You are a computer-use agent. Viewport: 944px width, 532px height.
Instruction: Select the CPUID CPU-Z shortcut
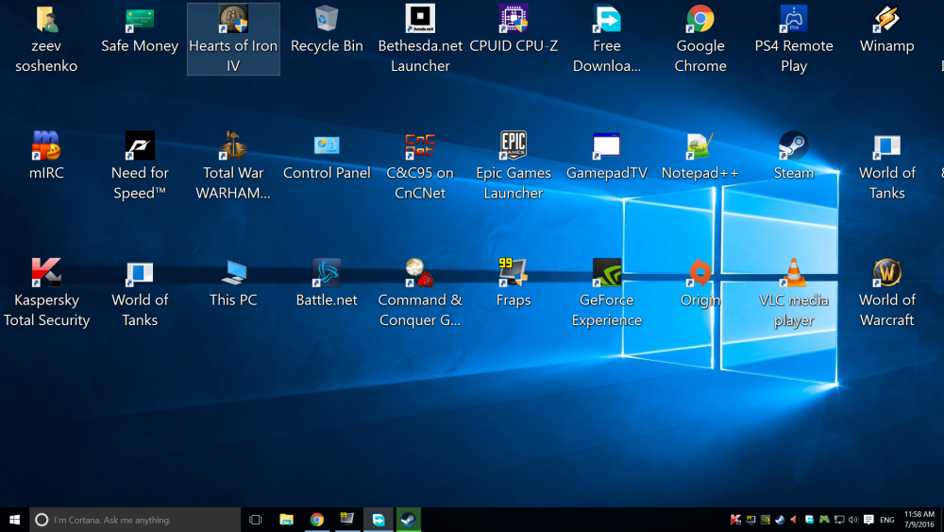514,30
